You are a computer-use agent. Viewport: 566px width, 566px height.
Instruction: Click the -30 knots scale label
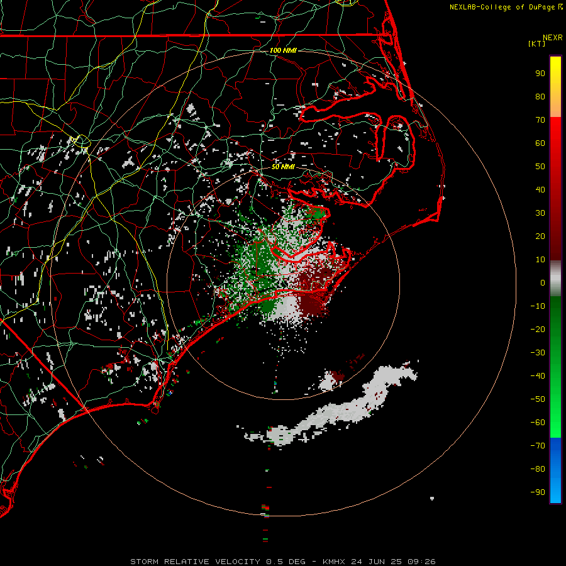pyautogui.click(x=538, y=353)
